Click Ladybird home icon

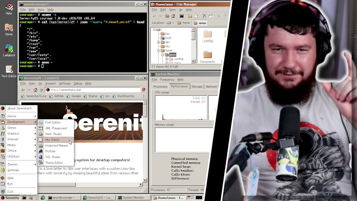(x=35, y=90)
